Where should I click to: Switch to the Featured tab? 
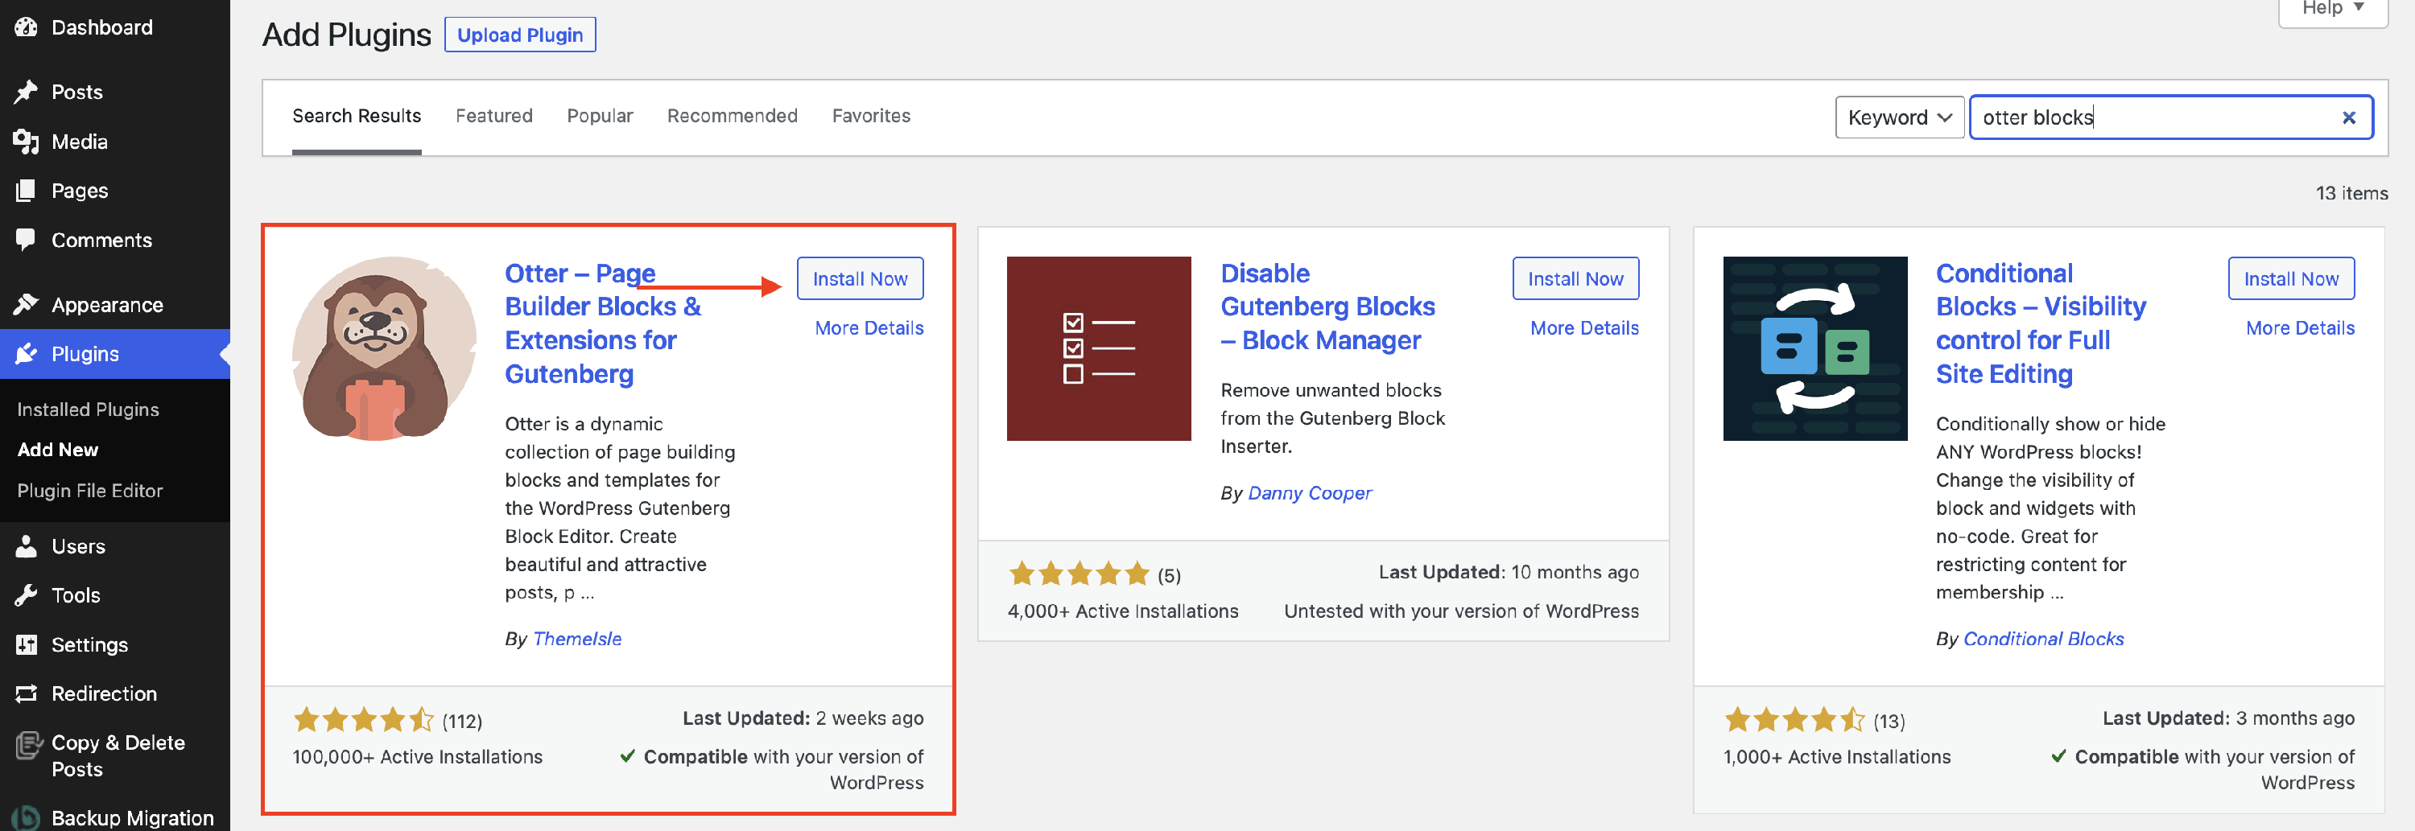point(494,116)
